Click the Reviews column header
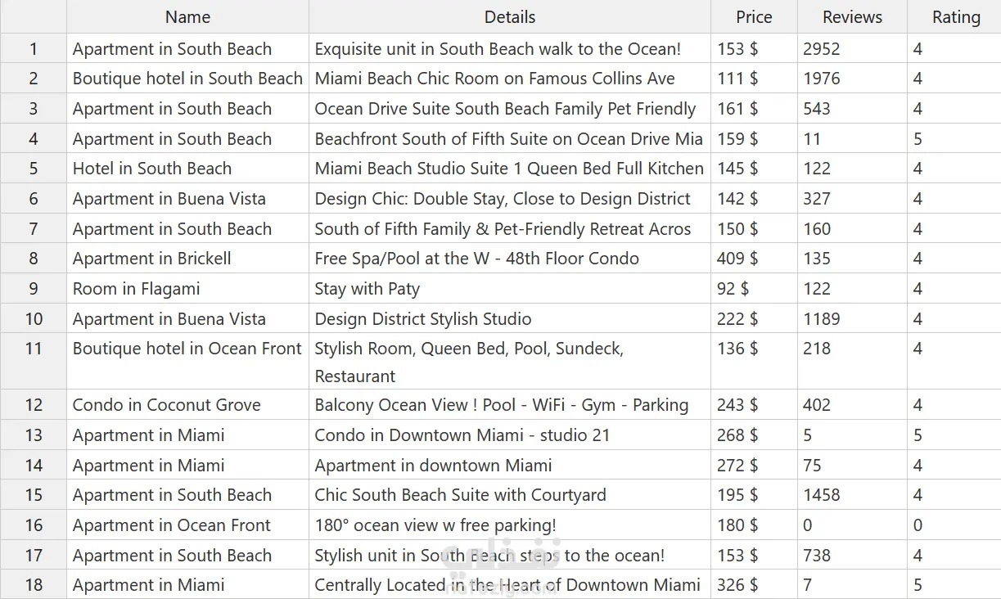 852,17
